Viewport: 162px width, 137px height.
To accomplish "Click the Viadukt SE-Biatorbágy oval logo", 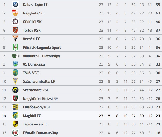I will click(15, 56).
